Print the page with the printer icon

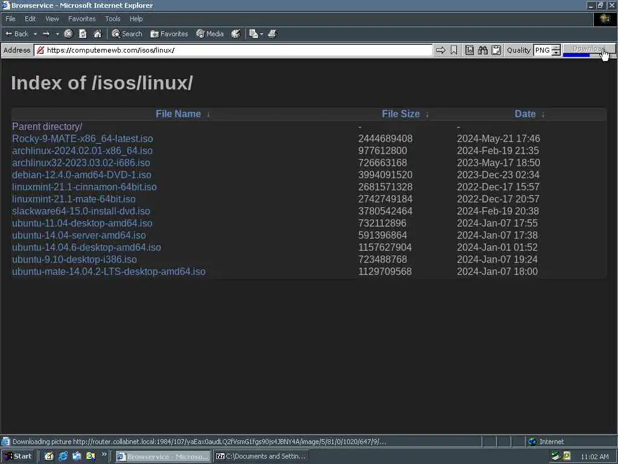click(272, 34)
